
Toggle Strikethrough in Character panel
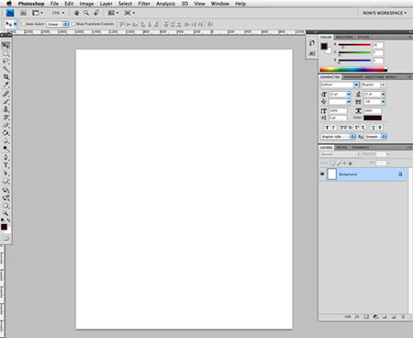point(380,128)
